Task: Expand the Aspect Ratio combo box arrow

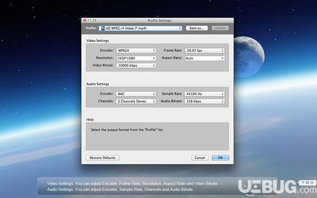Action: [x=222, y=58]
